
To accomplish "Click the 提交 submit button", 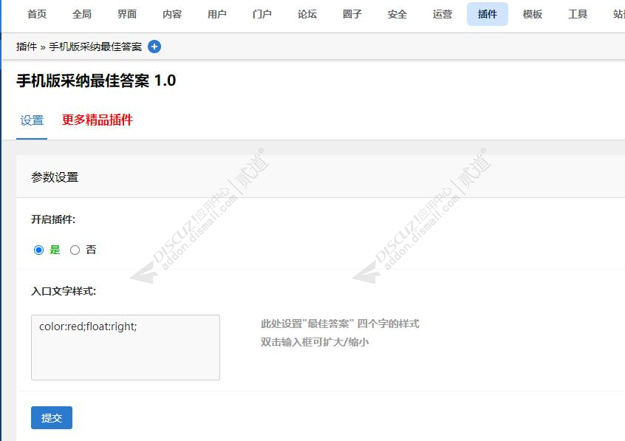I will pos(52,418).
